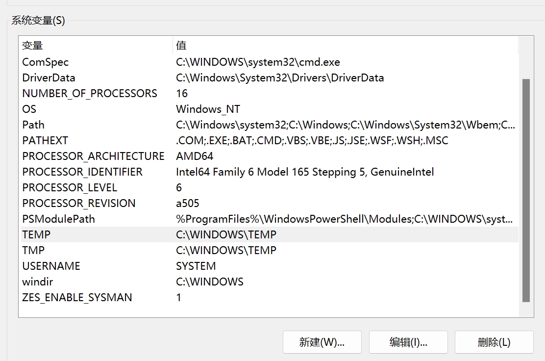Select the USERNAME variable
Viewport: 545px width, 361px height.
pyautogui.click(x=51, y=266)
